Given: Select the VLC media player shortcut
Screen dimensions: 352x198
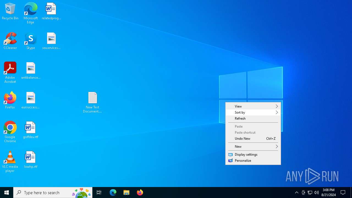Looking at the screenshot, I should tap(10, 161).
